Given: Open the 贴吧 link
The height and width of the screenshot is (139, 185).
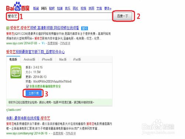Looking at the screenshot, I should [52, 9].
